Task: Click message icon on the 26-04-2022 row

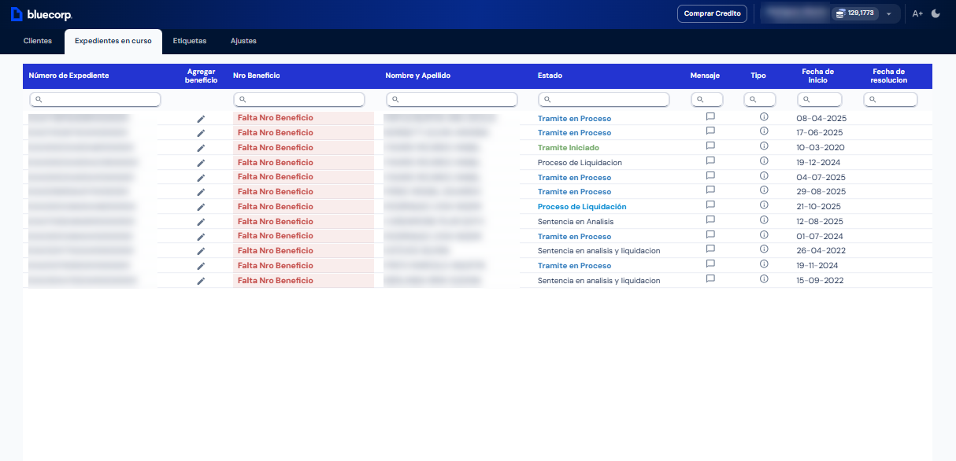Action: (x=710, y=249)
